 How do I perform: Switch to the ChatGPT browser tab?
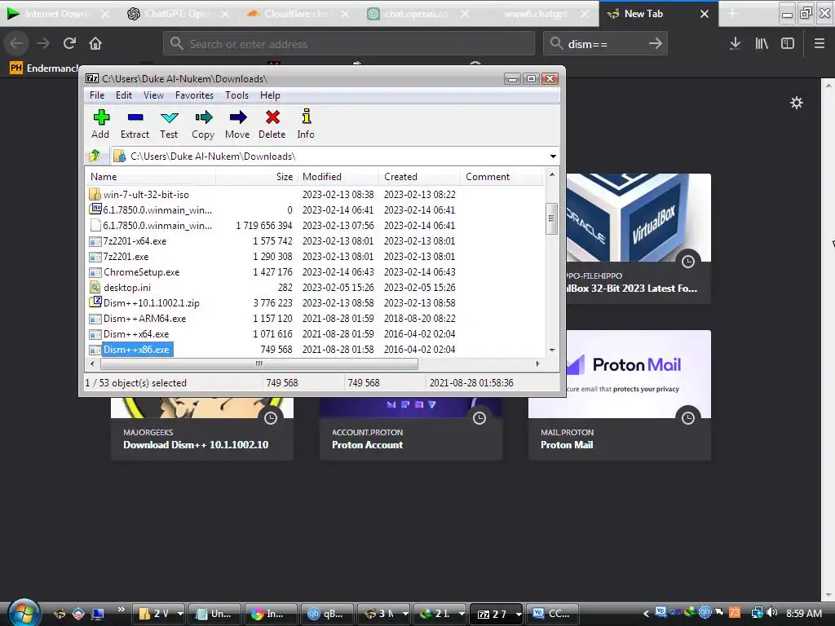click(179, 14)
